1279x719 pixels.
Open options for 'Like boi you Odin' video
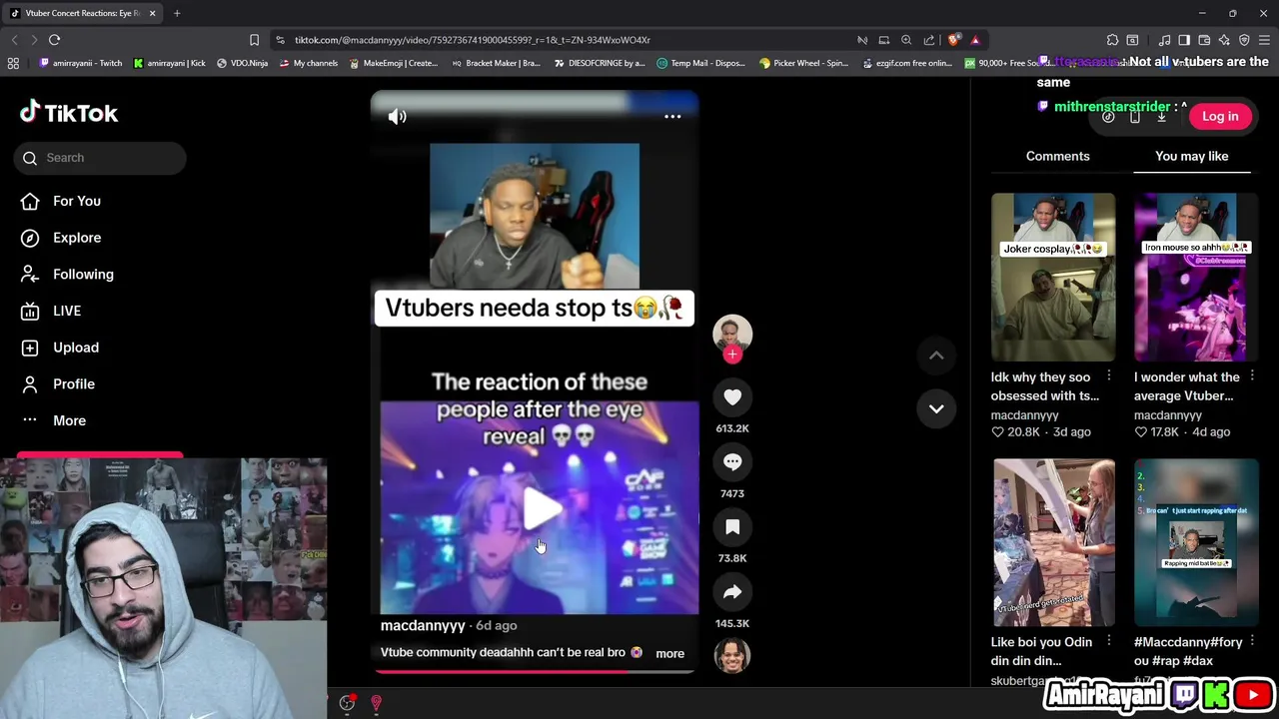pos(1108,641)
